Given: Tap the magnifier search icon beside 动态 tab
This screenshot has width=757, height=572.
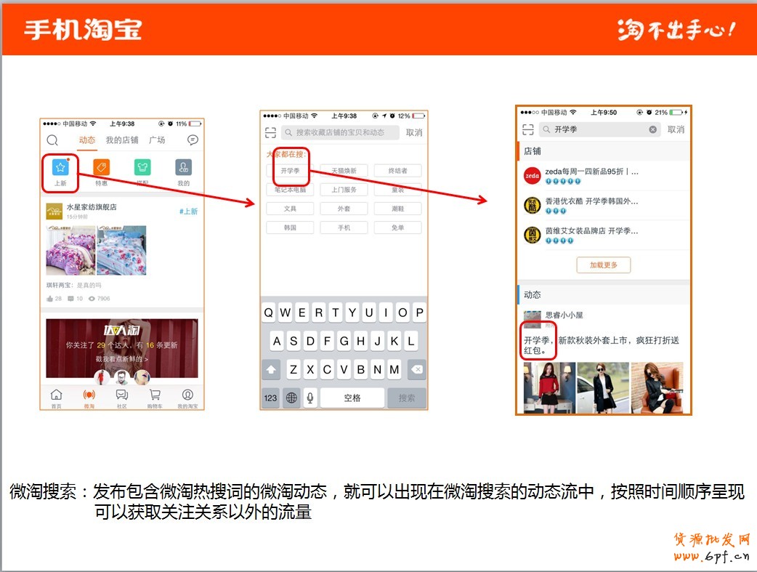Looking at the screenshot, I should point(52,140).
